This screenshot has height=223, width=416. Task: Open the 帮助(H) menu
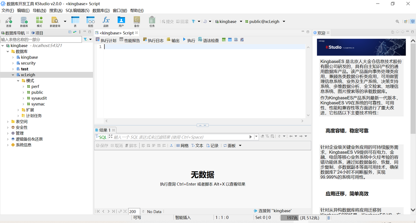(x=137, y=10)
